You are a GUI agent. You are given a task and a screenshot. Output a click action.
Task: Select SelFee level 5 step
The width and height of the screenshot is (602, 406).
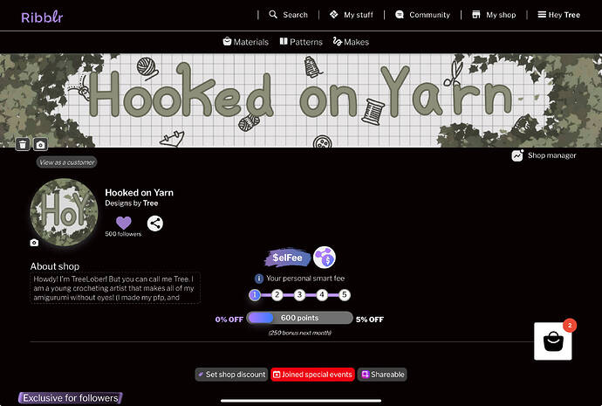345,295
